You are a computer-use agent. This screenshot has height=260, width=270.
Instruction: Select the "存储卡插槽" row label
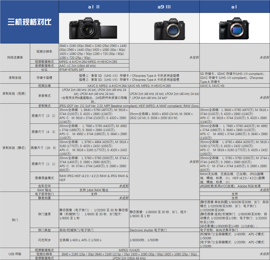tap(44, 78)
